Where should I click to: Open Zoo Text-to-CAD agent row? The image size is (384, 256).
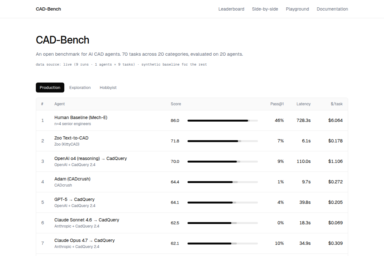click(x=192, y=141)
